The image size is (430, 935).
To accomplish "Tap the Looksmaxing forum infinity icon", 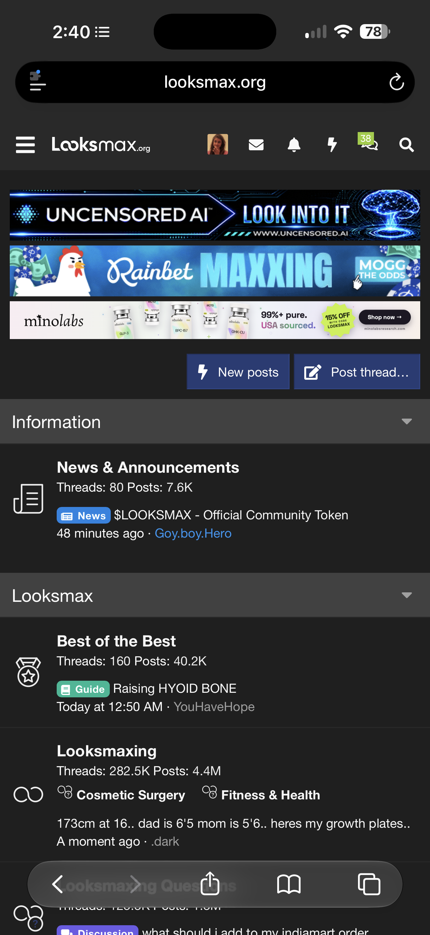I will pos(28,794).
